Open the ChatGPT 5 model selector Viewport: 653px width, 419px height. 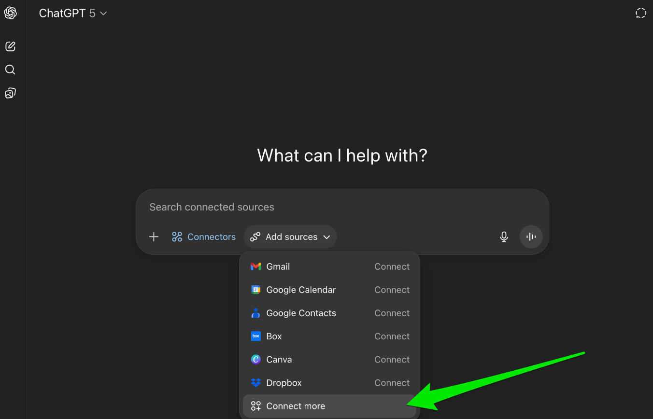pos(73,14)
